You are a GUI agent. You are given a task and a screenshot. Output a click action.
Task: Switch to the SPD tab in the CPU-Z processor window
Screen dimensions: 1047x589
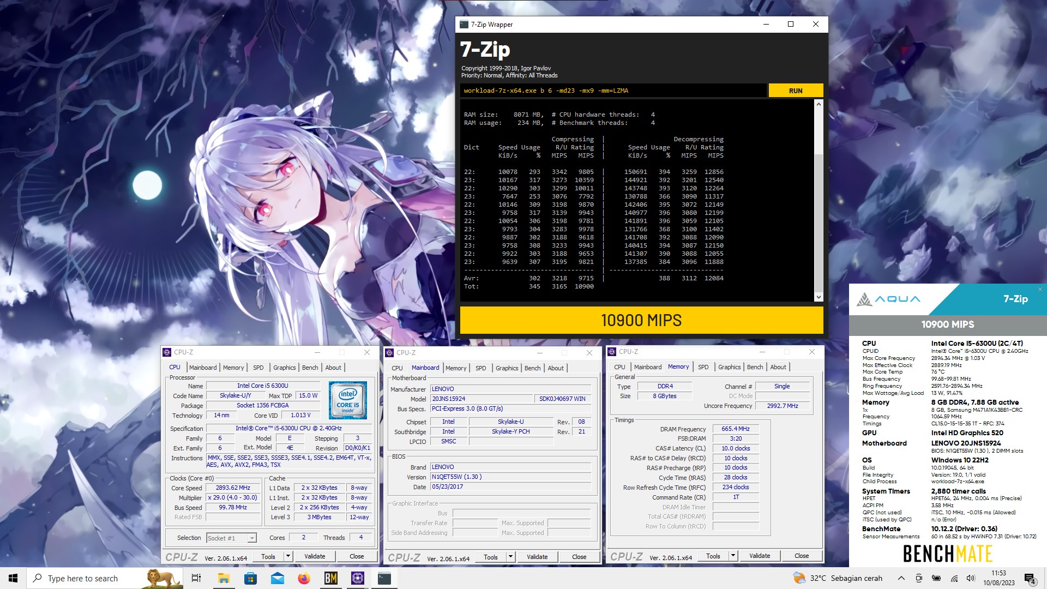tap(258, 368)
